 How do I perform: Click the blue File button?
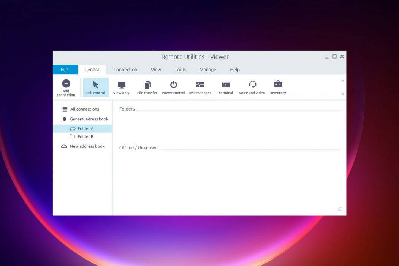[65, 70]
